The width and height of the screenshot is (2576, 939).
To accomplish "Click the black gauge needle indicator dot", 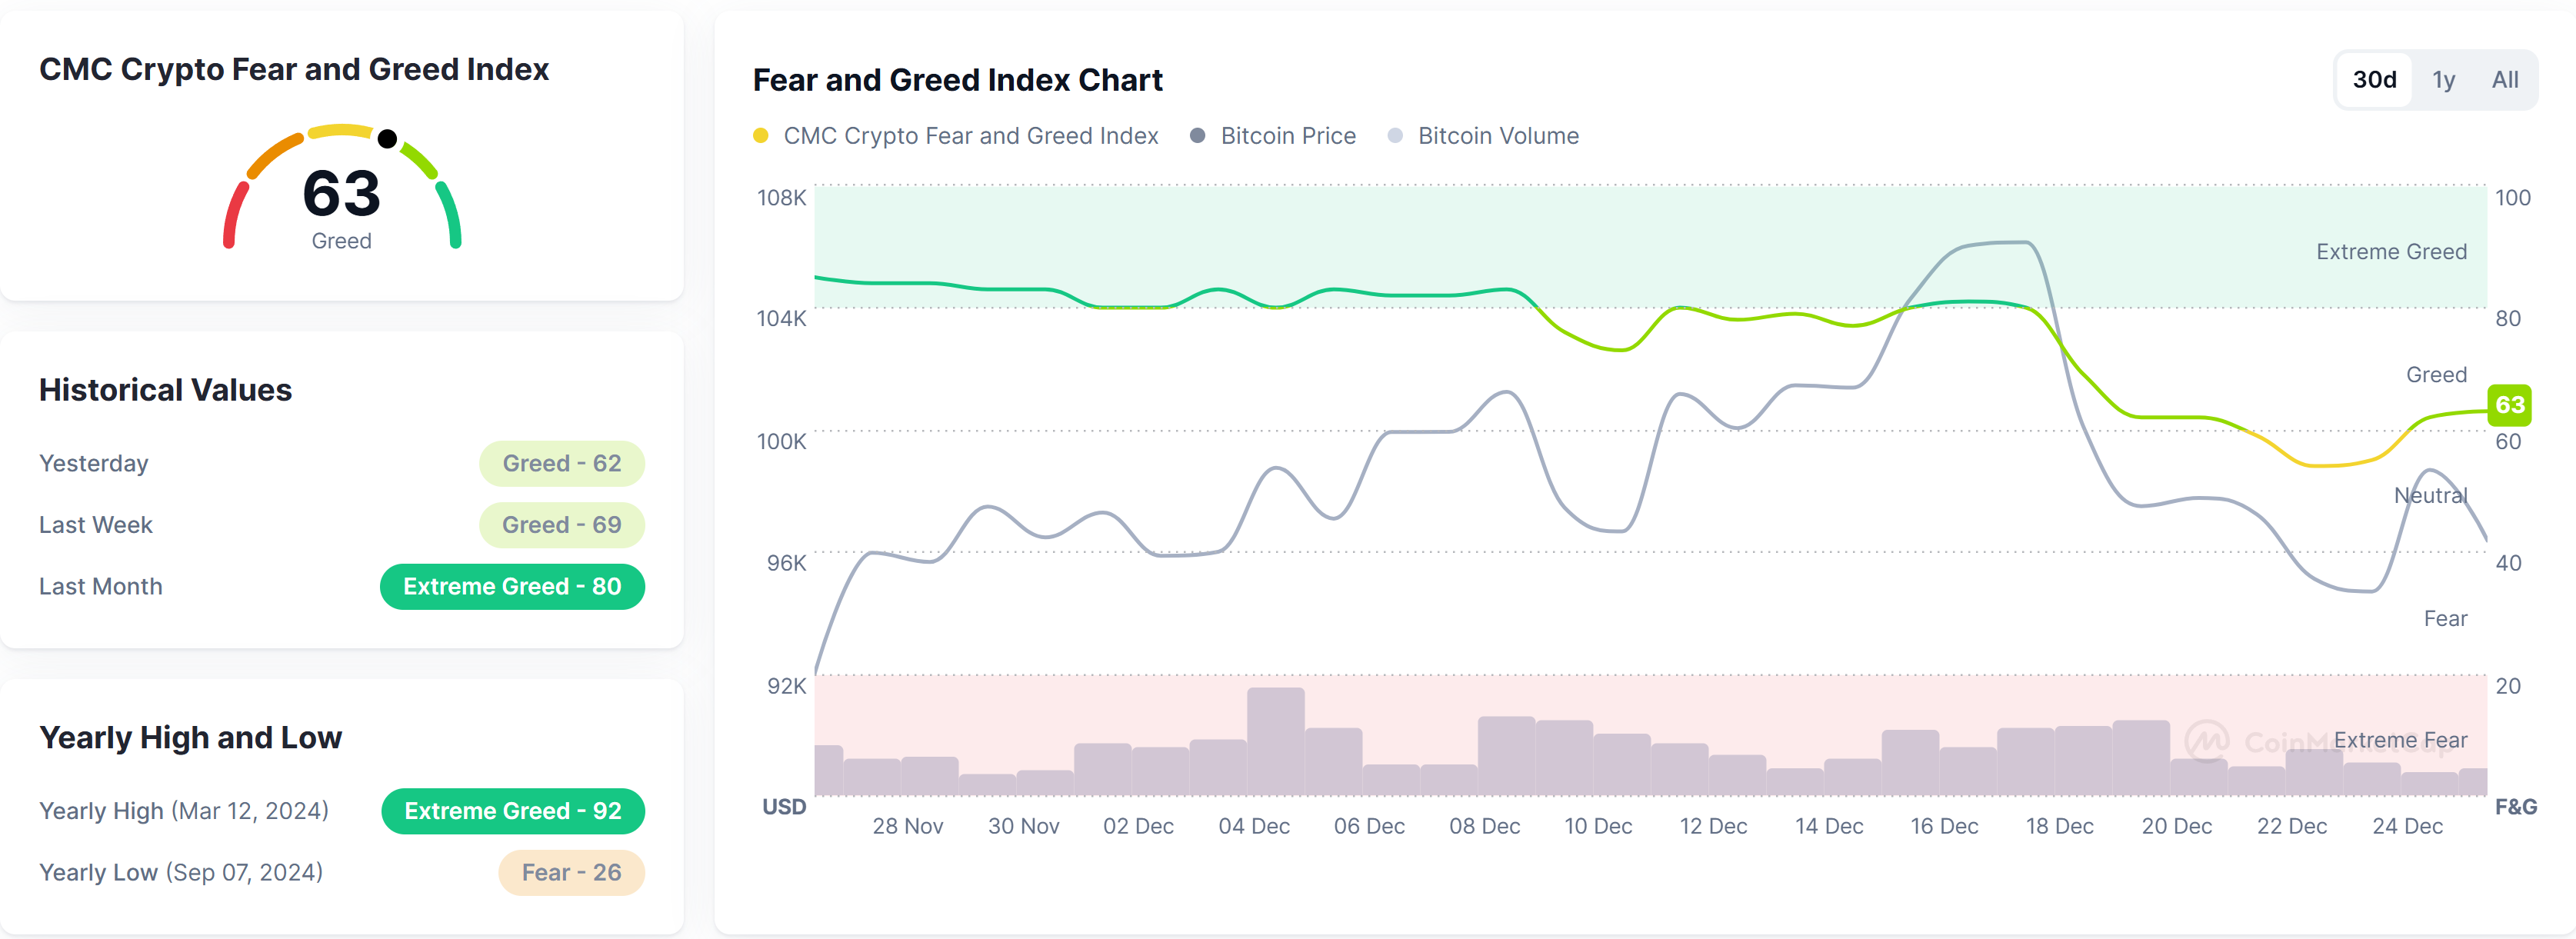I will click(x=388, y=138).
